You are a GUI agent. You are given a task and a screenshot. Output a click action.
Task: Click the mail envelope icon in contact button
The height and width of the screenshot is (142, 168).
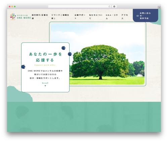point(138,16)
